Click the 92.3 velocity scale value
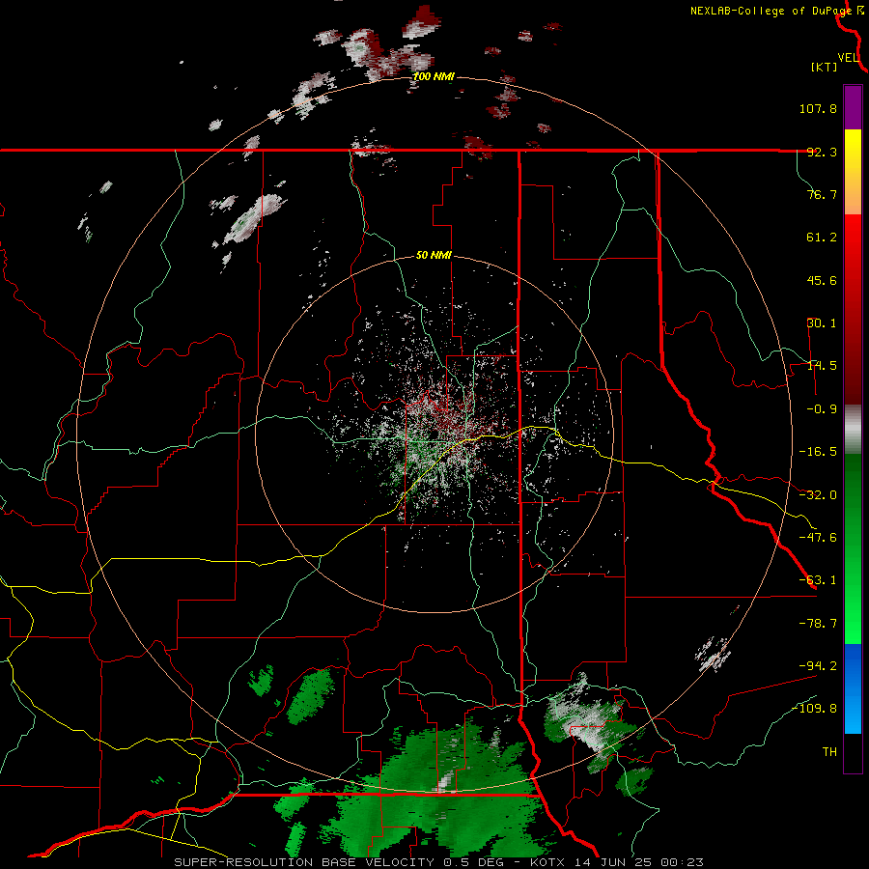 coord(822,152)
